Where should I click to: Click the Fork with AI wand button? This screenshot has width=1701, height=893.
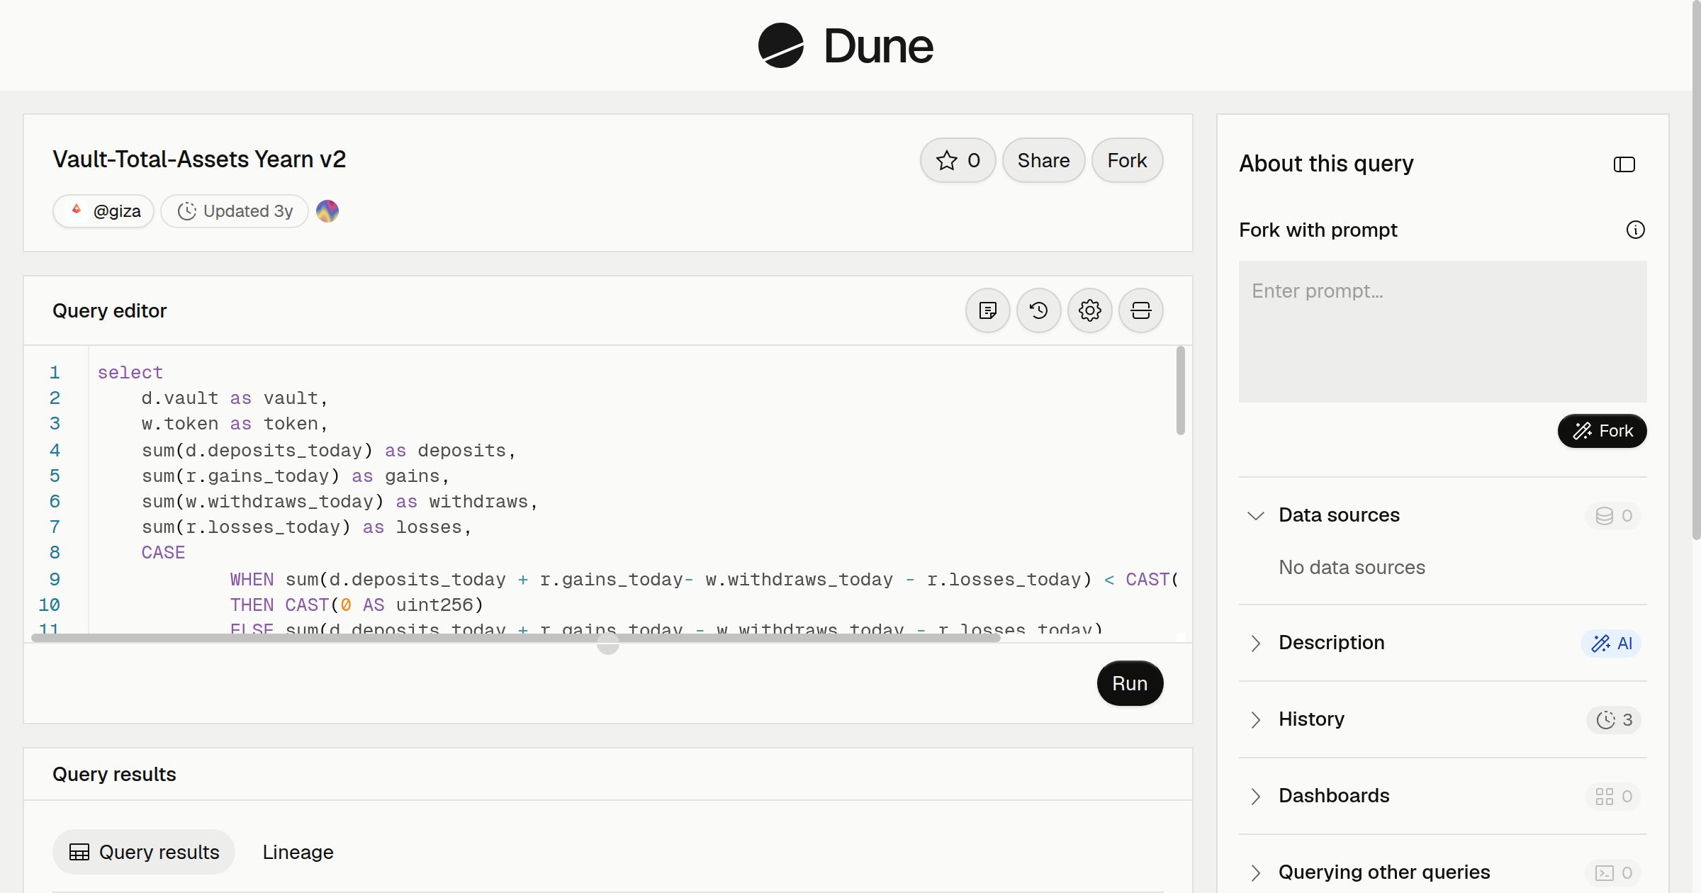[1602, 431]
